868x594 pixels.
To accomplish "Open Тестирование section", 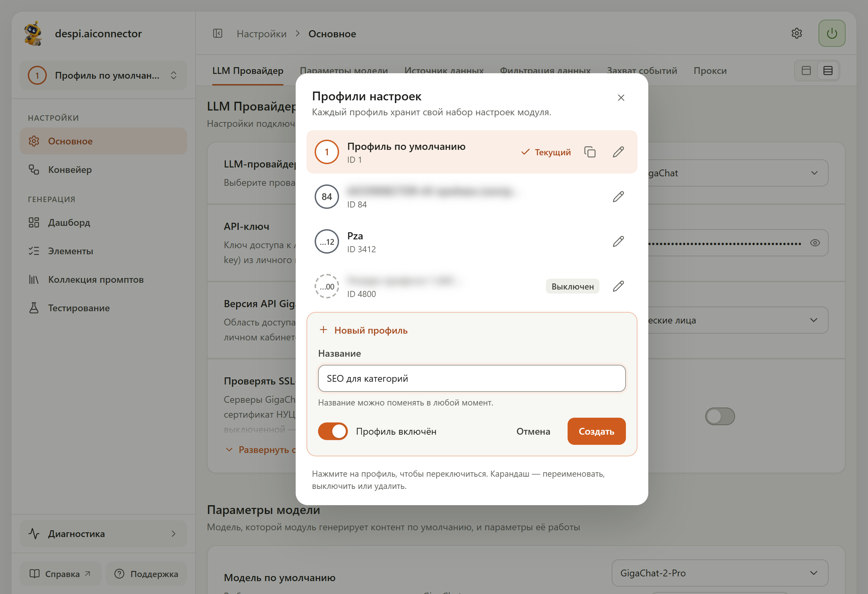I will point(103,308).
